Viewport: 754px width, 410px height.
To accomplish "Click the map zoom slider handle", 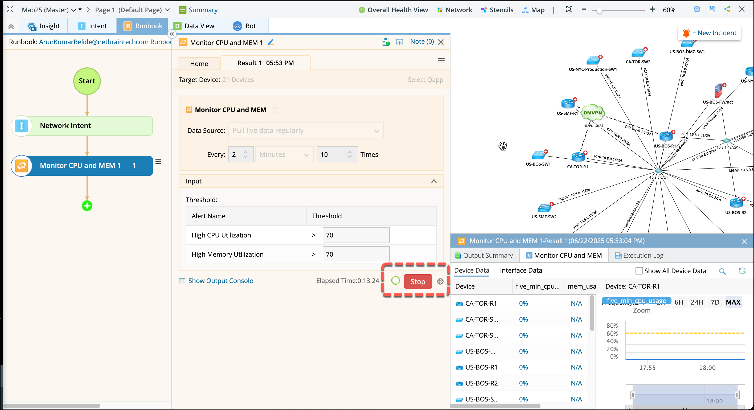I will [599, 11].
